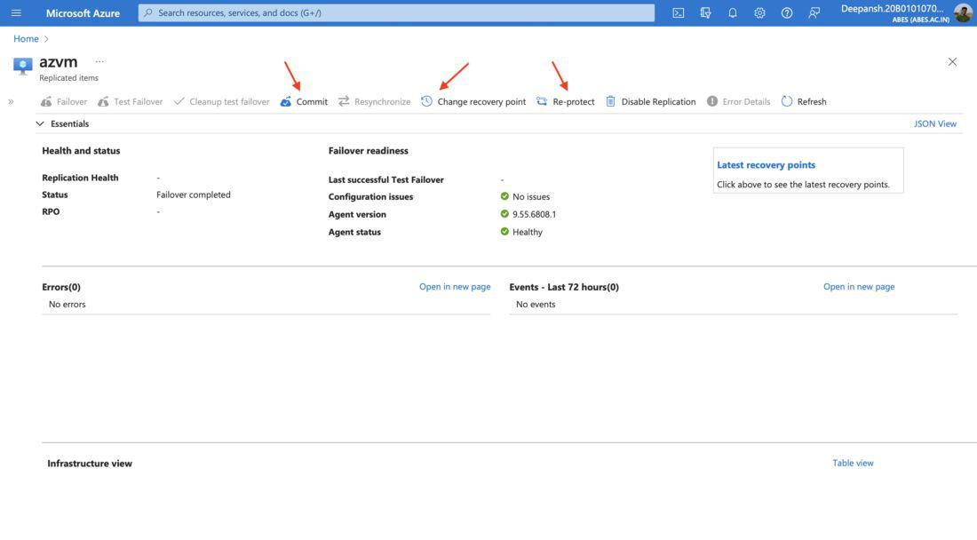Click the recovery points hint text
Screen dimensions: 977x540
803,185
